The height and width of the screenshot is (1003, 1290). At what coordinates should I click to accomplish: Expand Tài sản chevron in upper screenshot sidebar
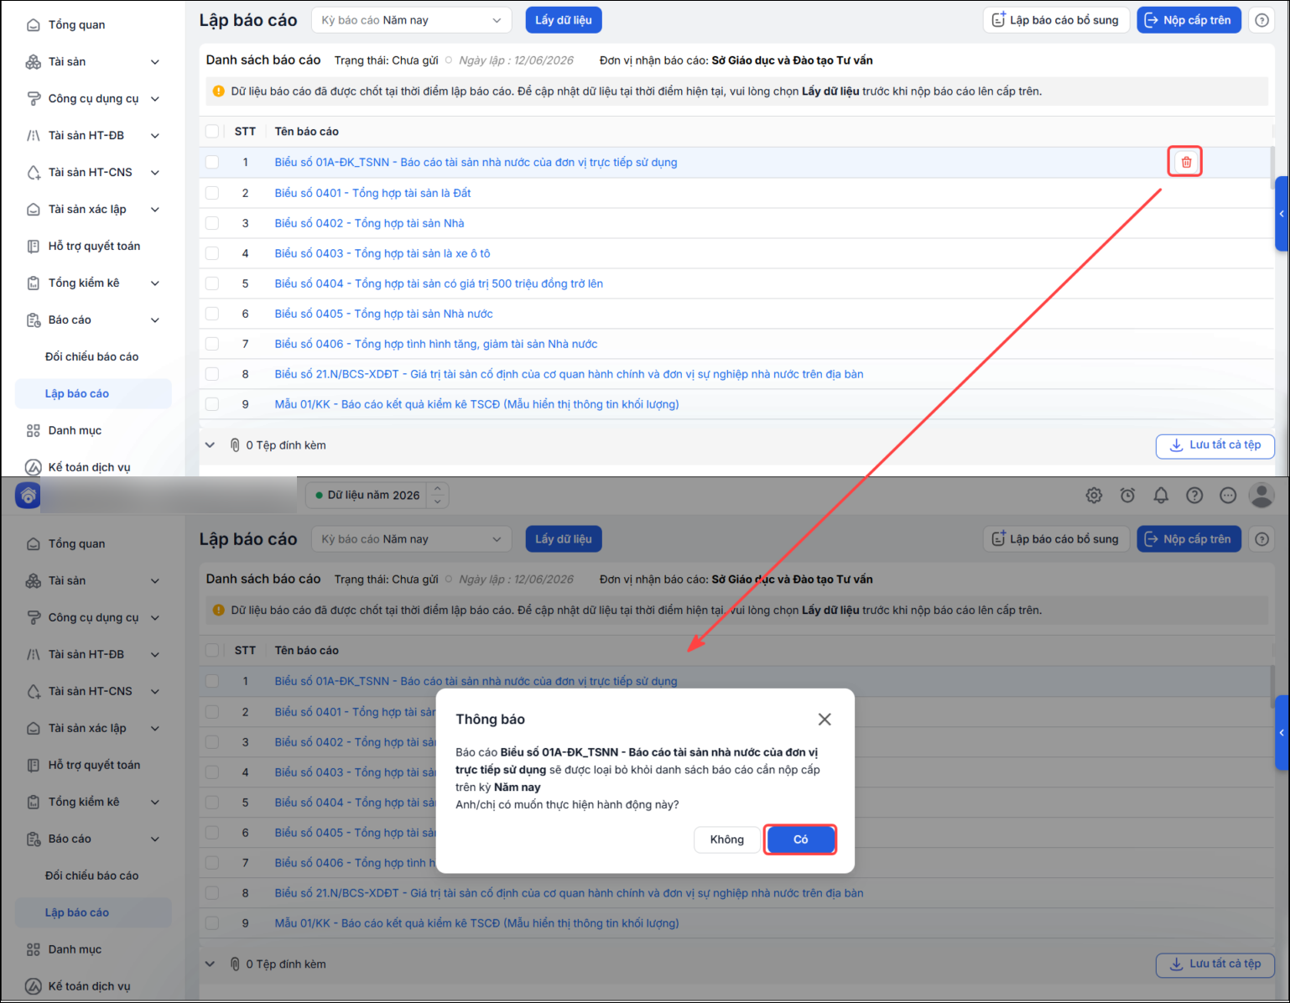pyautogui.click(x=155, y=62)
